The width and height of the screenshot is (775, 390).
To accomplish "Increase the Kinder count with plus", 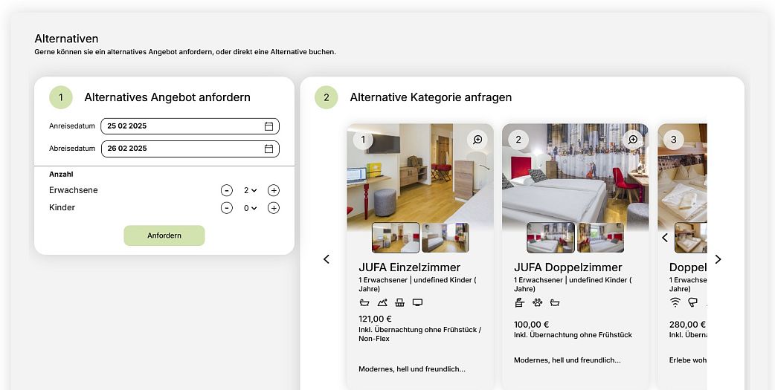I will point(273,208).
